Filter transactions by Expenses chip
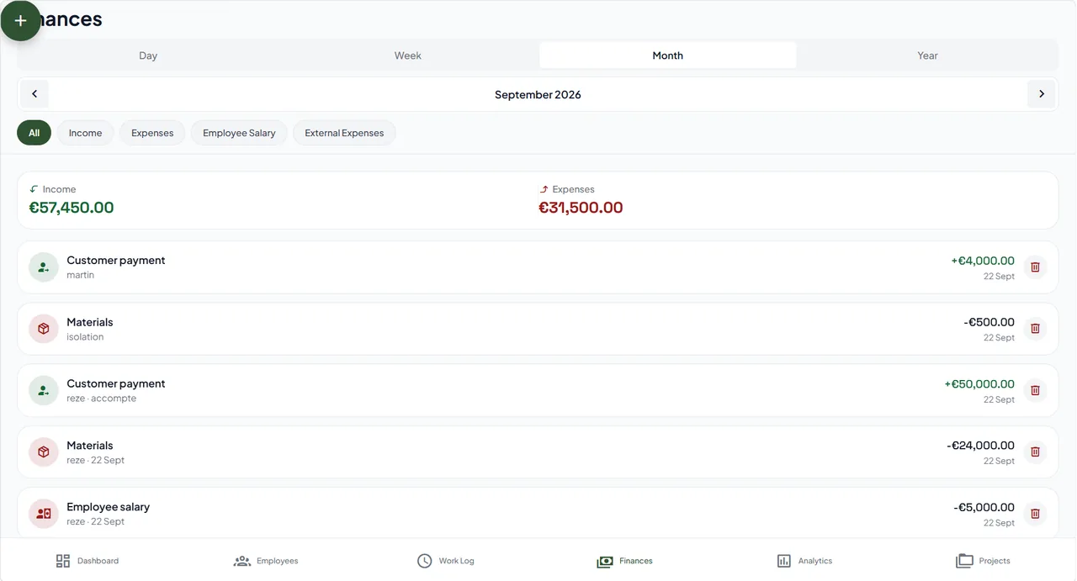The image size is (1077, 581). (152, 133)
